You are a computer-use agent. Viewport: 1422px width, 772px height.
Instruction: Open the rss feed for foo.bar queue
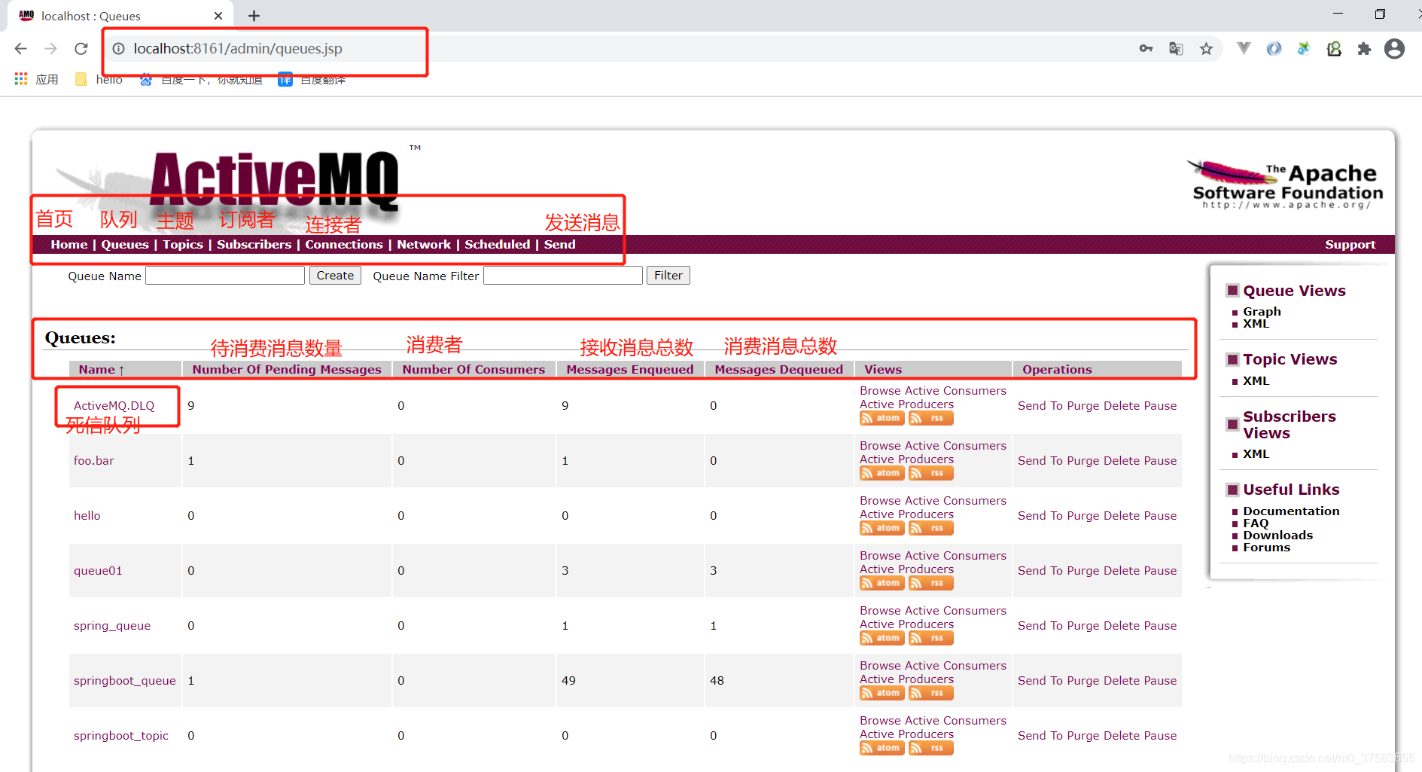(x=930, y=473)
